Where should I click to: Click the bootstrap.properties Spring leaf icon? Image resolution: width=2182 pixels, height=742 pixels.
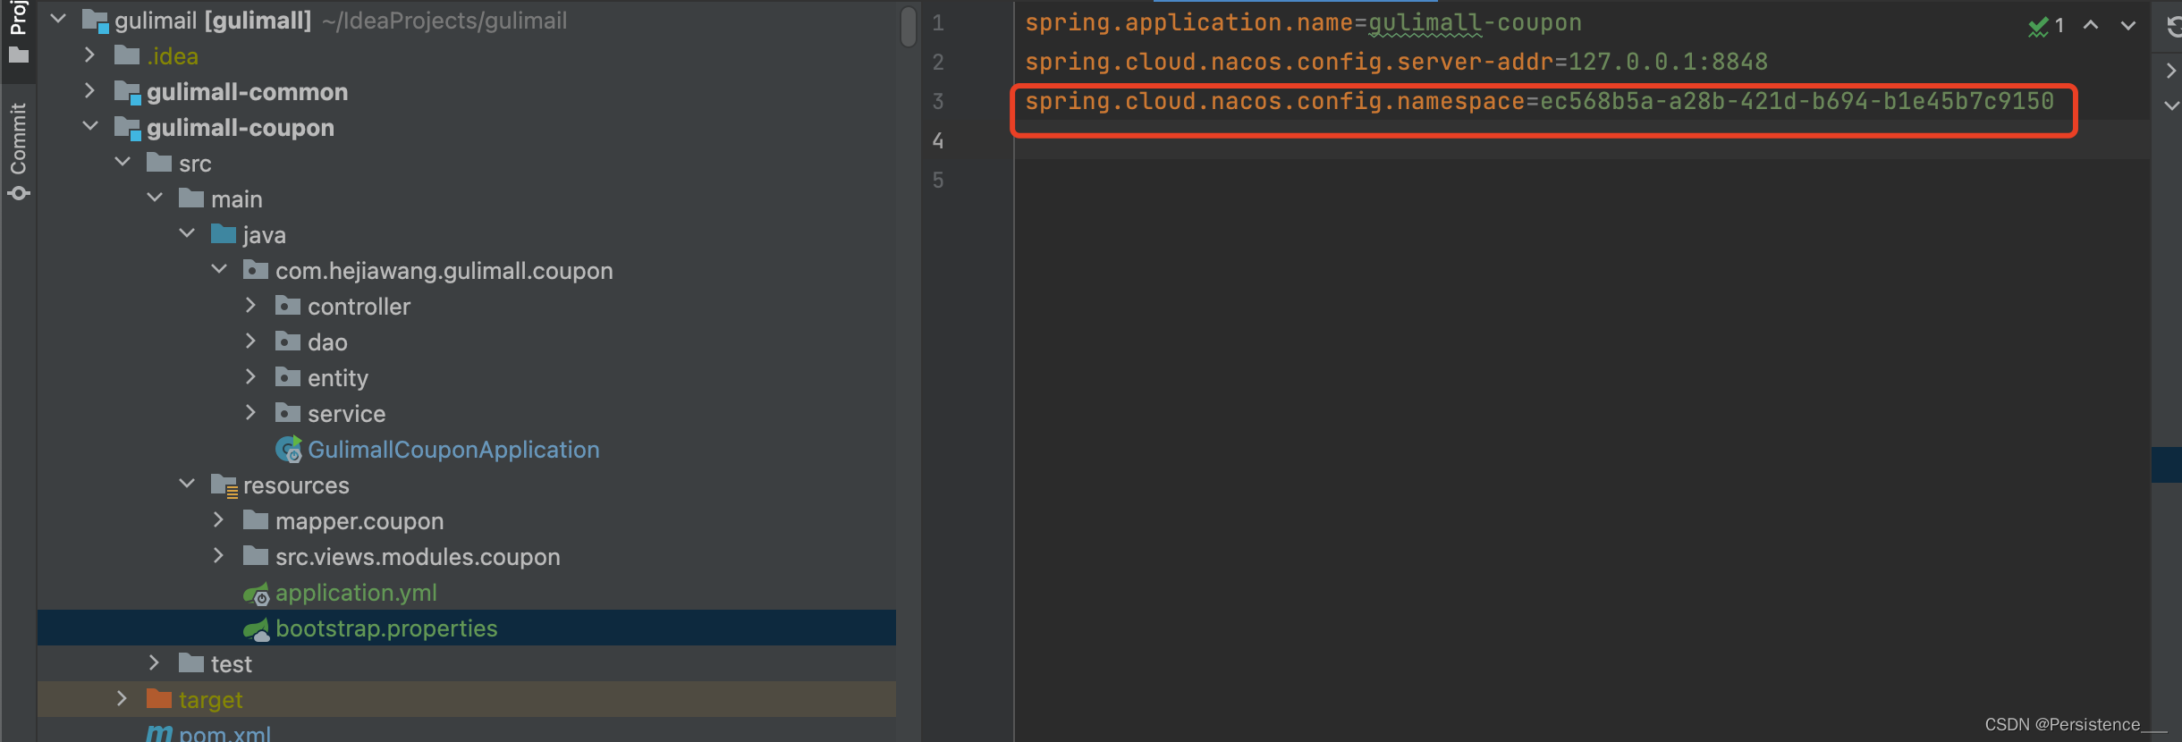pos(257,629)
